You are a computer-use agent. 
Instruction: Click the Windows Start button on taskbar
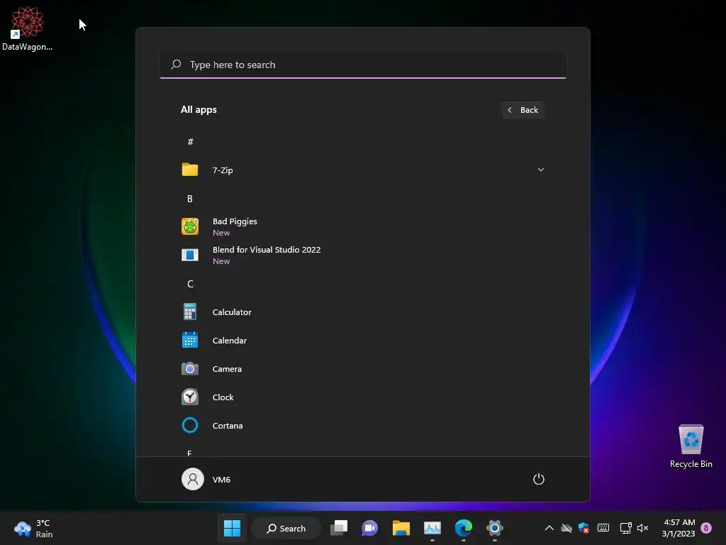(x=232, y=528)
